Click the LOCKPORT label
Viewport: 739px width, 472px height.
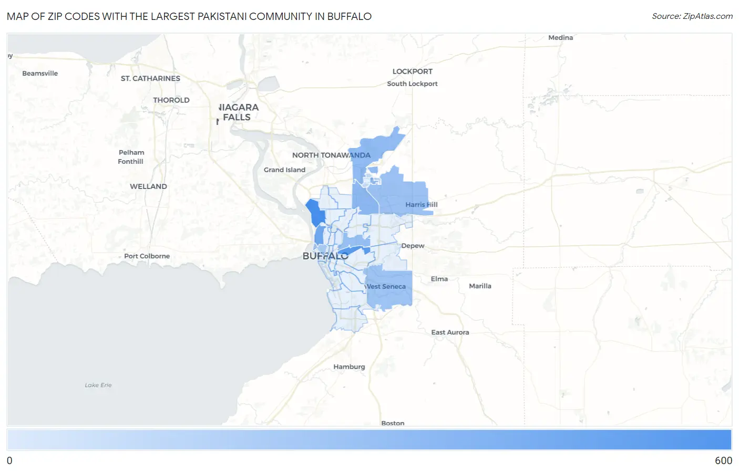pos(413,71)
